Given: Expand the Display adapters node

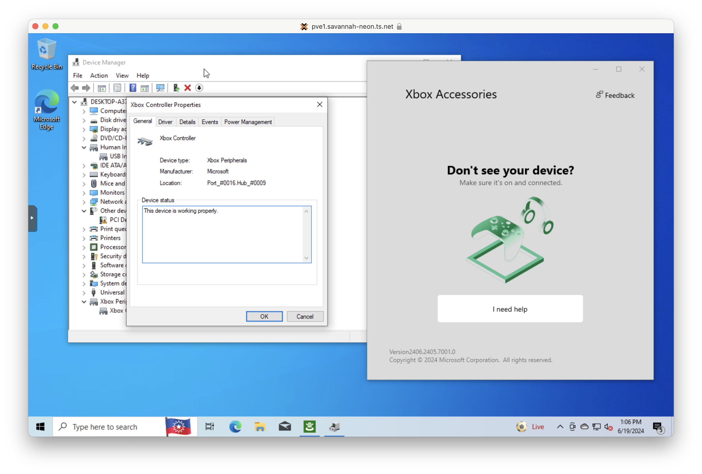Looking at the screenshot, I should pos(84,129).
